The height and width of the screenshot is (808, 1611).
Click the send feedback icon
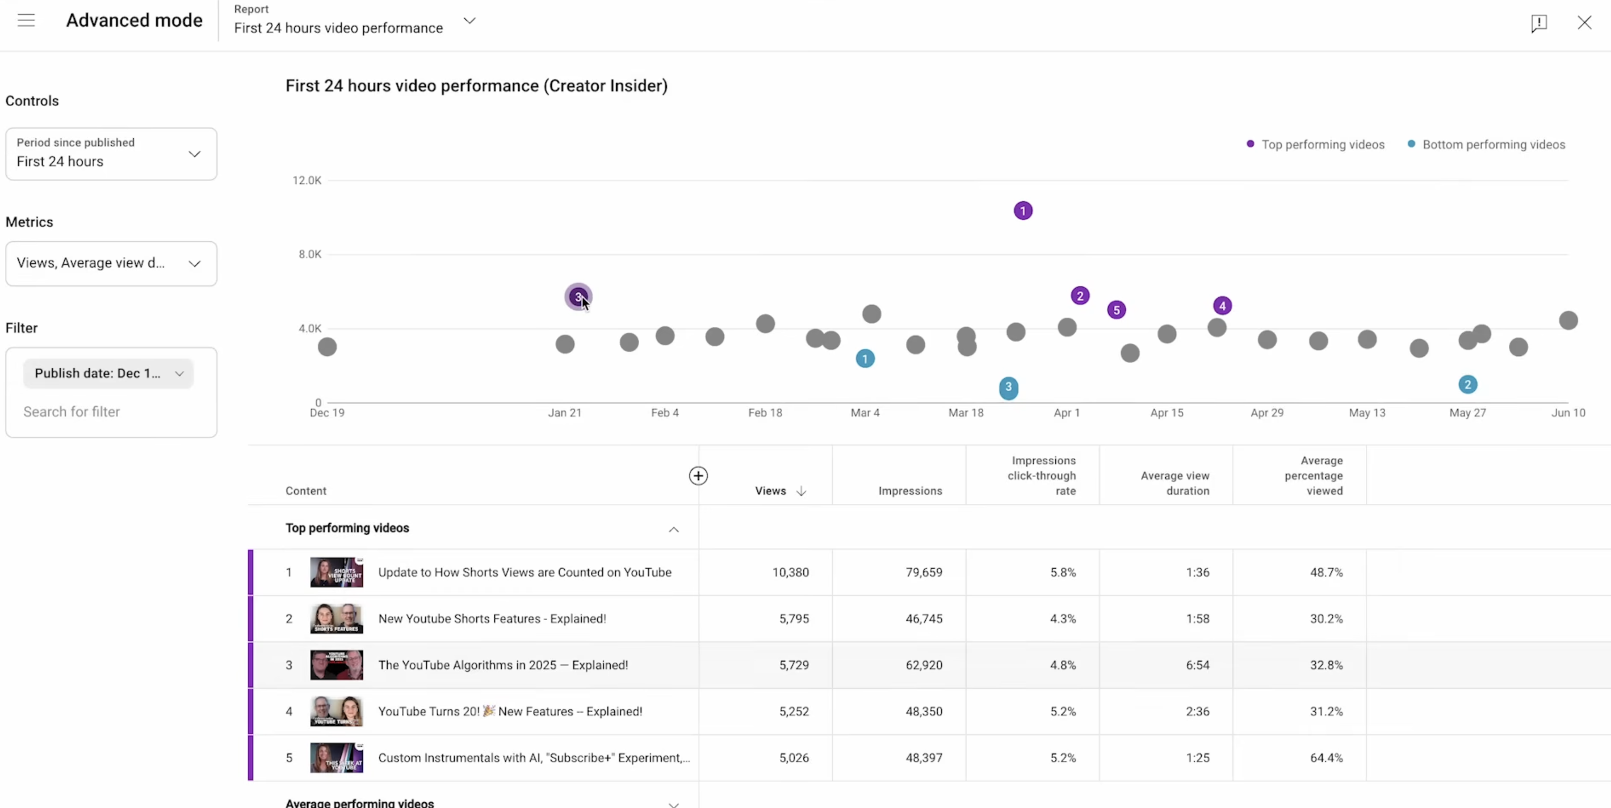(x=1538, y=23)
